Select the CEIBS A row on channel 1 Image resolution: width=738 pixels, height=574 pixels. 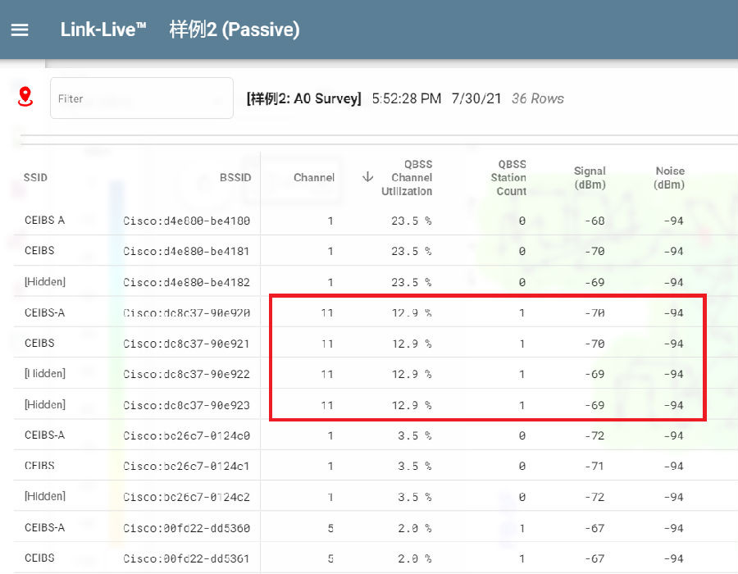(x=44, y=220)
